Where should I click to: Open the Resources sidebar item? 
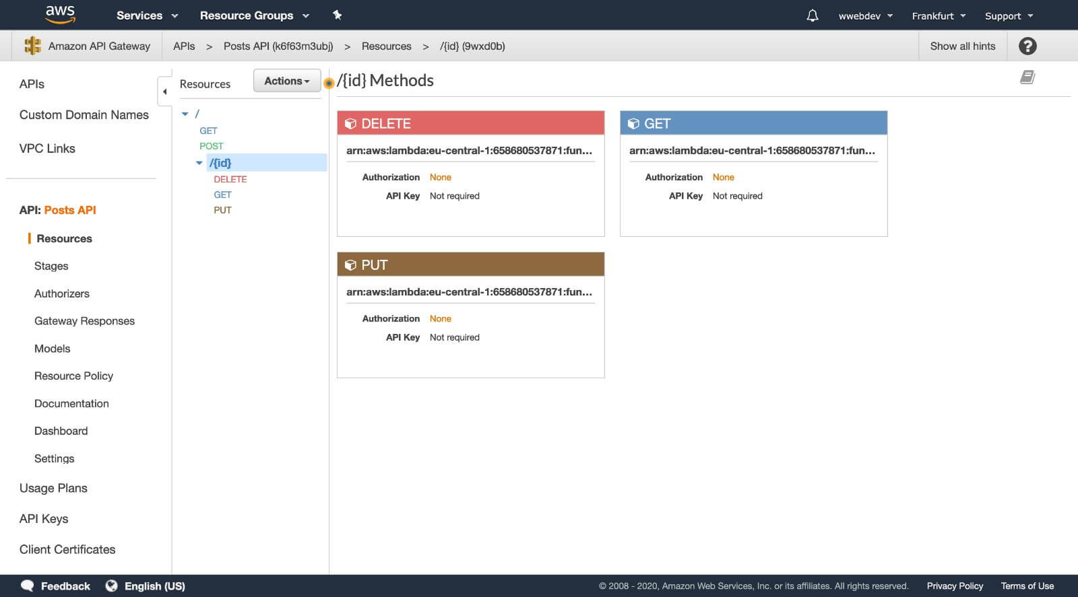click(64, 238)
